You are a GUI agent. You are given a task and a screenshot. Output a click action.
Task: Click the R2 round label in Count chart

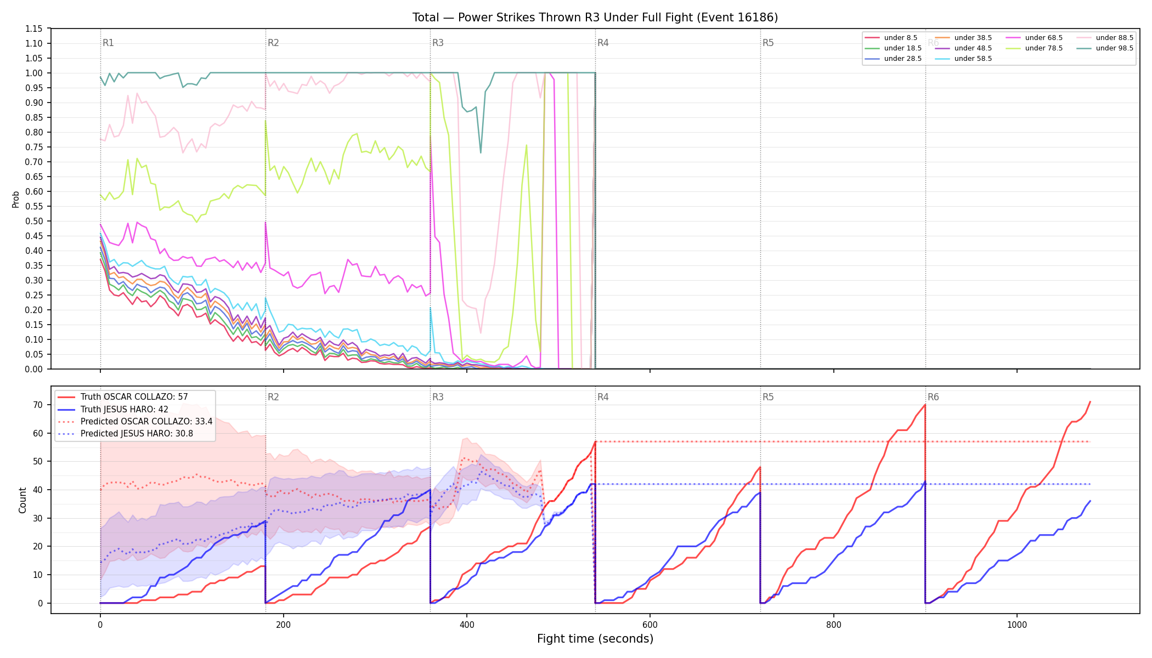click(x=273, y=397)
